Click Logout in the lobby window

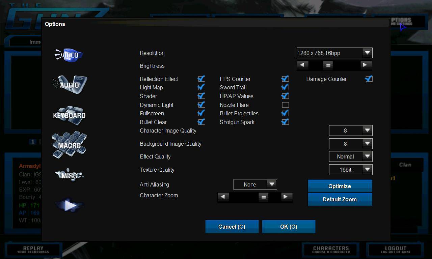[395, 250]
